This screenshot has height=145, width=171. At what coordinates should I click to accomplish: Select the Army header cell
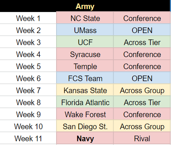pyautogui.click(x=85, y=6)
